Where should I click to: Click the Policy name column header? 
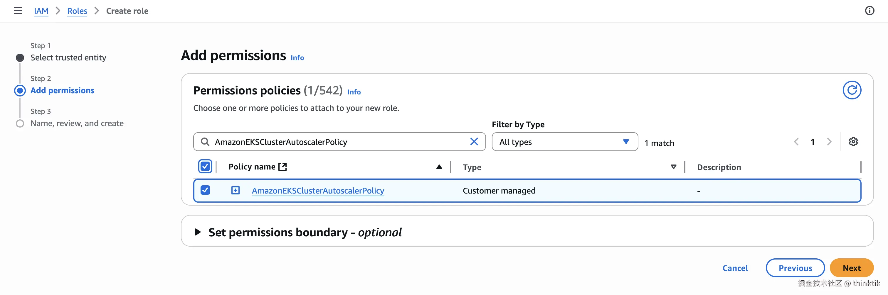pos(252,167)
